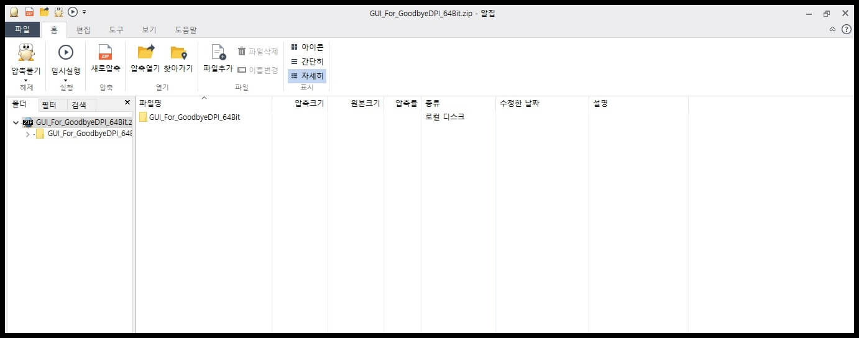Sort by 종류 column header
The image size is (859, 338).
tap(458, 103)
